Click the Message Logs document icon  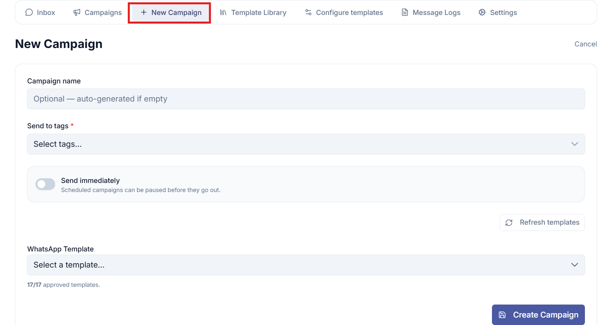pos(405,12)
